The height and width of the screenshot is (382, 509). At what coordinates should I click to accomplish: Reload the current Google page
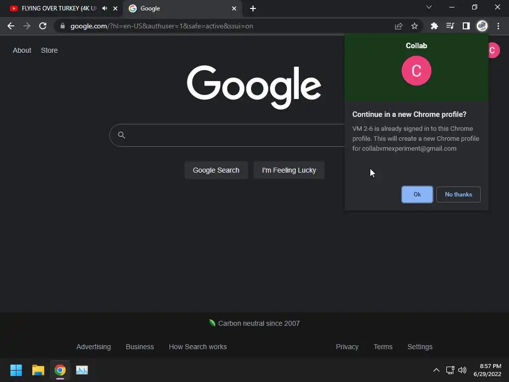click(x=43, y=26)
